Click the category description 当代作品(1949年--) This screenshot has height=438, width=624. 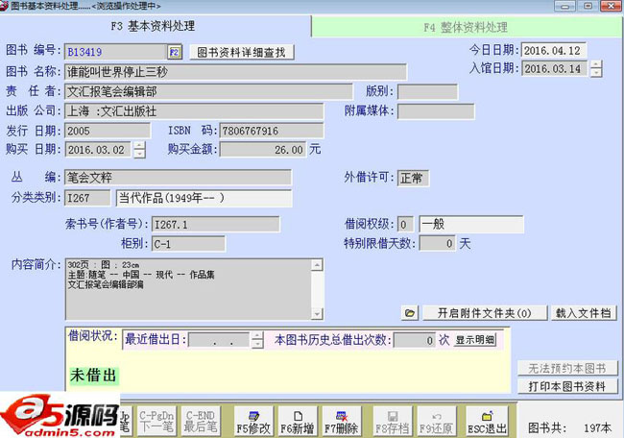click(204, 198)
